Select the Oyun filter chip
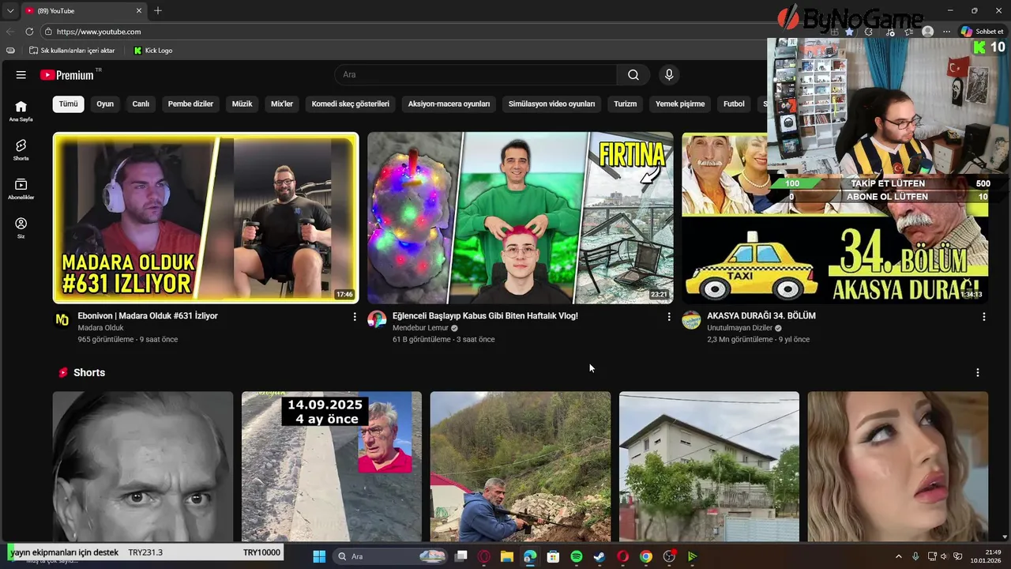This screenshot has width=1011, height=569. coord(105,104)
